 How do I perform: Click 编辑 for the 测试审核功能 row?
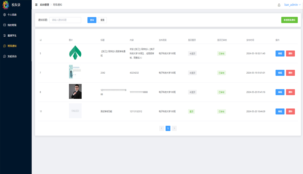[x=280, y=111]
